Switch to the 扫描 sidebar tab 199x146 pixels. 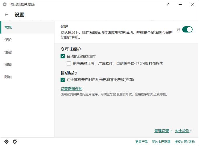[27, 65]
